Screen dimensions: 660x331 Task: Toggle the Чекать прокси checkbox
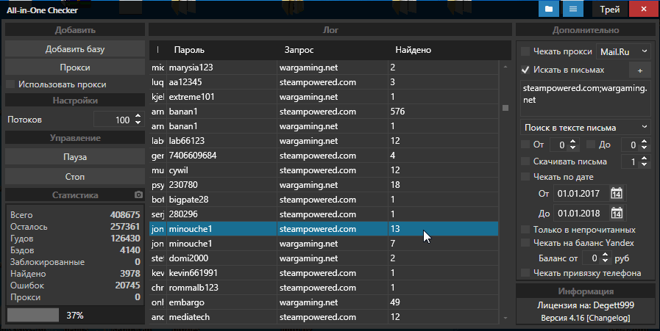[525, 51]
